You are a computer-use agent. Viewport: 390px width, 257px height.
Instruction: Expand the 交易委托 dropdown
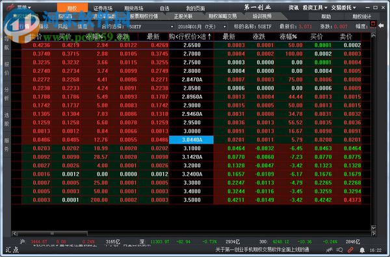click(343, 8)
